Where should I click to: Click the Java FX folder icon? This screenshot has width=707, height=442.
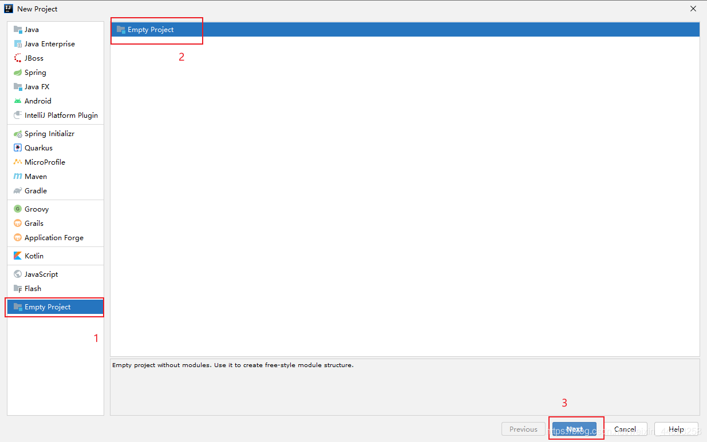click(18, 86)
